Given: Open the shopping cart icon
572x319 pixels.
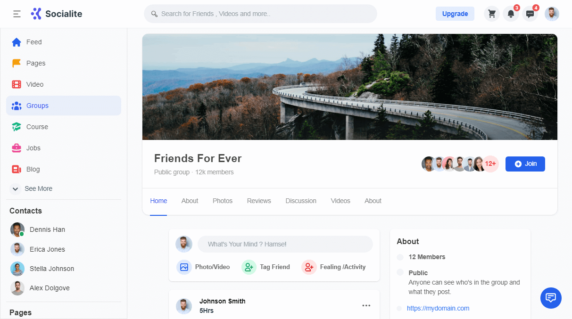Looking at the screenshot, I should coord(492,14).
